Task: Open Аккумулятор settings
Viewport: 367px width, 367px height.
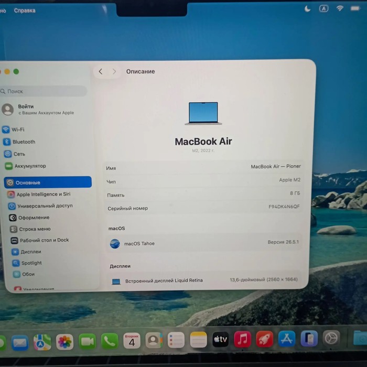Action: [26, 166]
